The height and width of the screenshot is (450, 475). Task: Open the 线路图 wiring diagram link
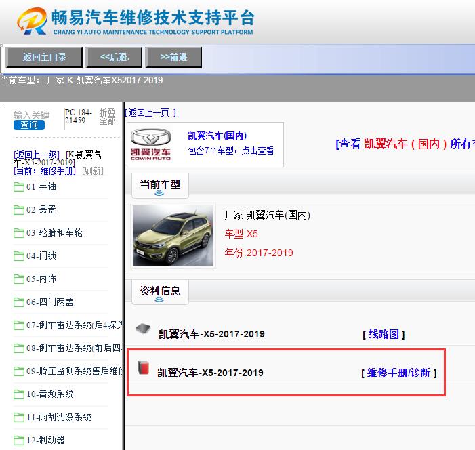point(384,335)
